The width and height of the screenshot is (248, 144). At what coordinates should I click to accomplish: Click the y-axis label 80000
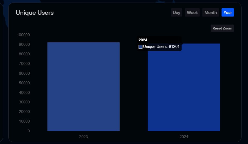click(24, 54)
